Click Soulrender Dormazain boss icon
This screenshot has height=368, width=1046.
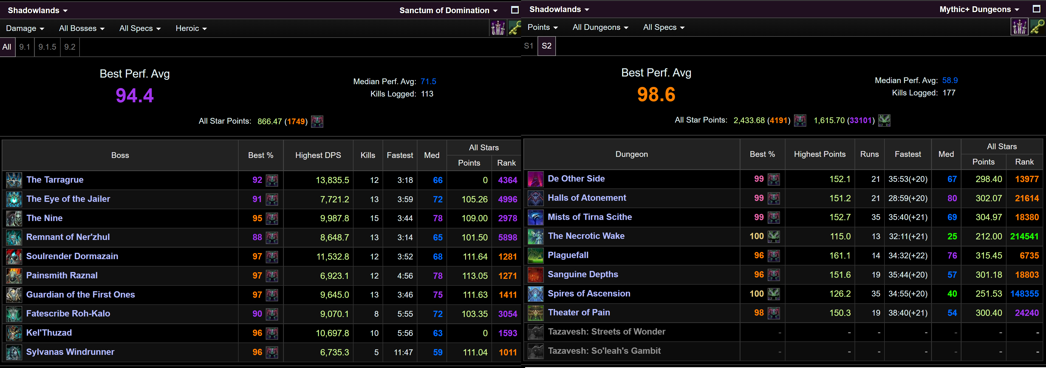click(14, 256)
